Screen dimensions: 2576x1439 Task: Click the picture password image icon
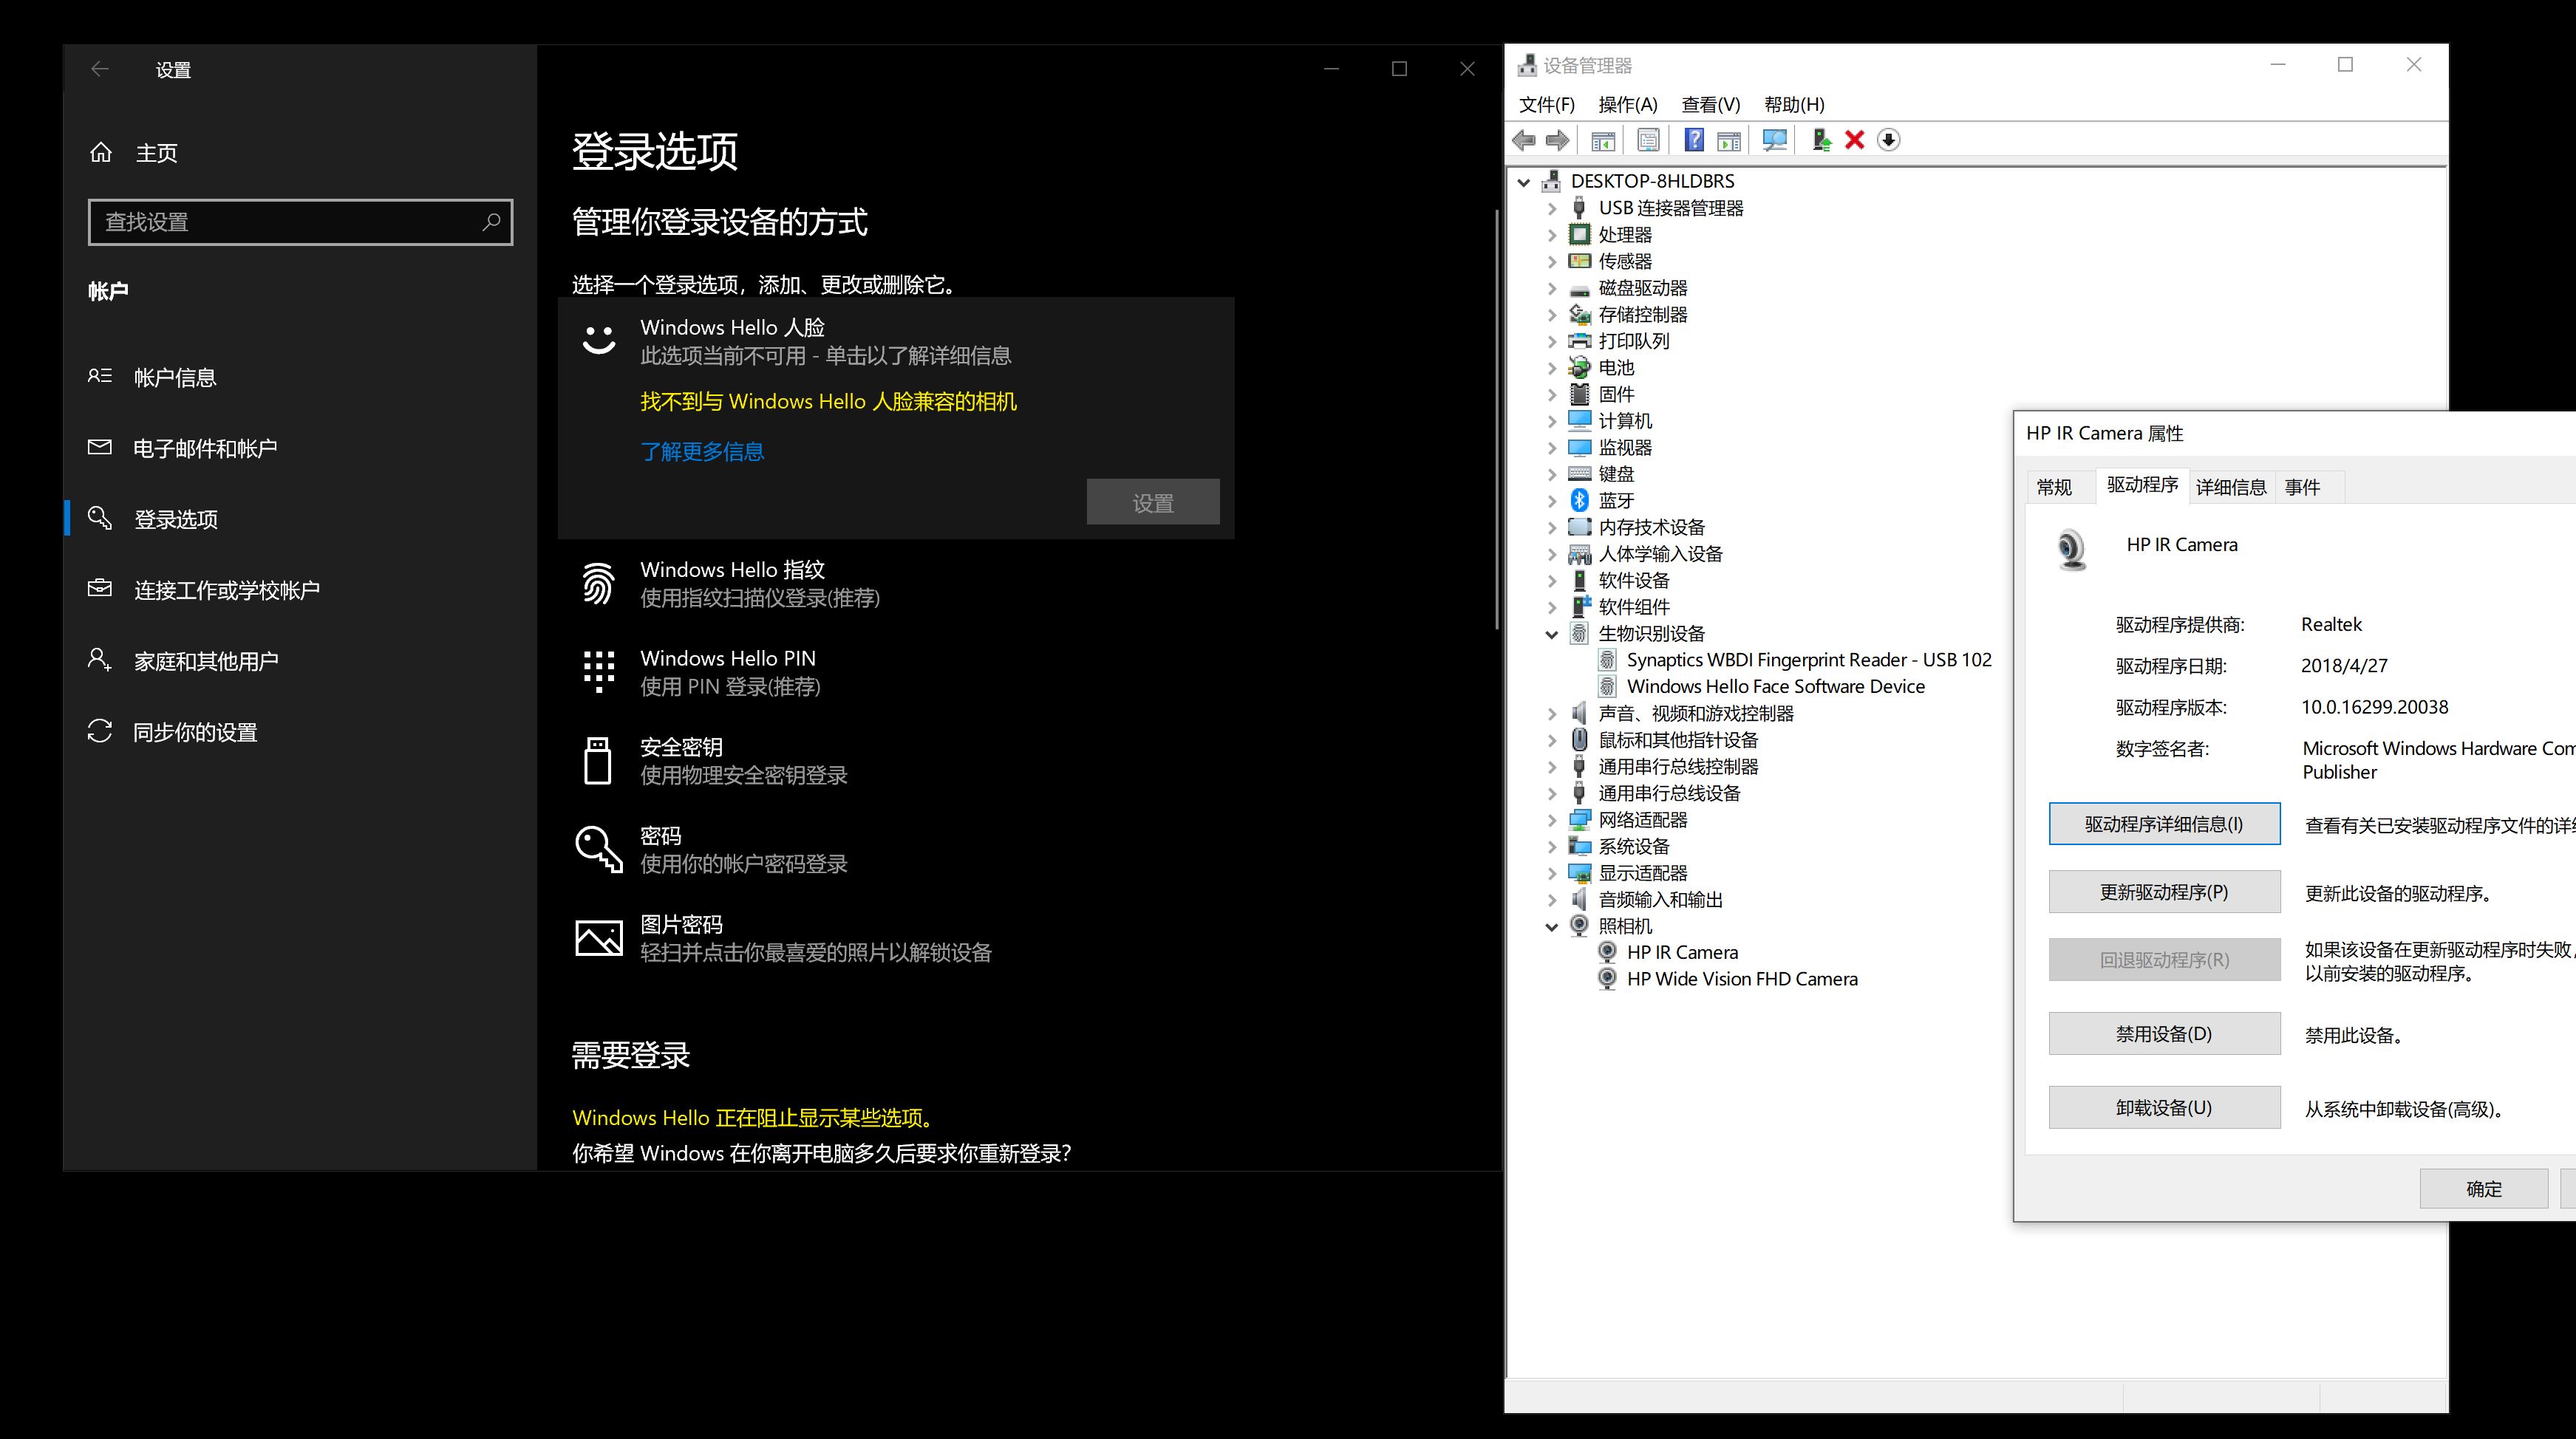pyautogui.click(x=599, y=938)
